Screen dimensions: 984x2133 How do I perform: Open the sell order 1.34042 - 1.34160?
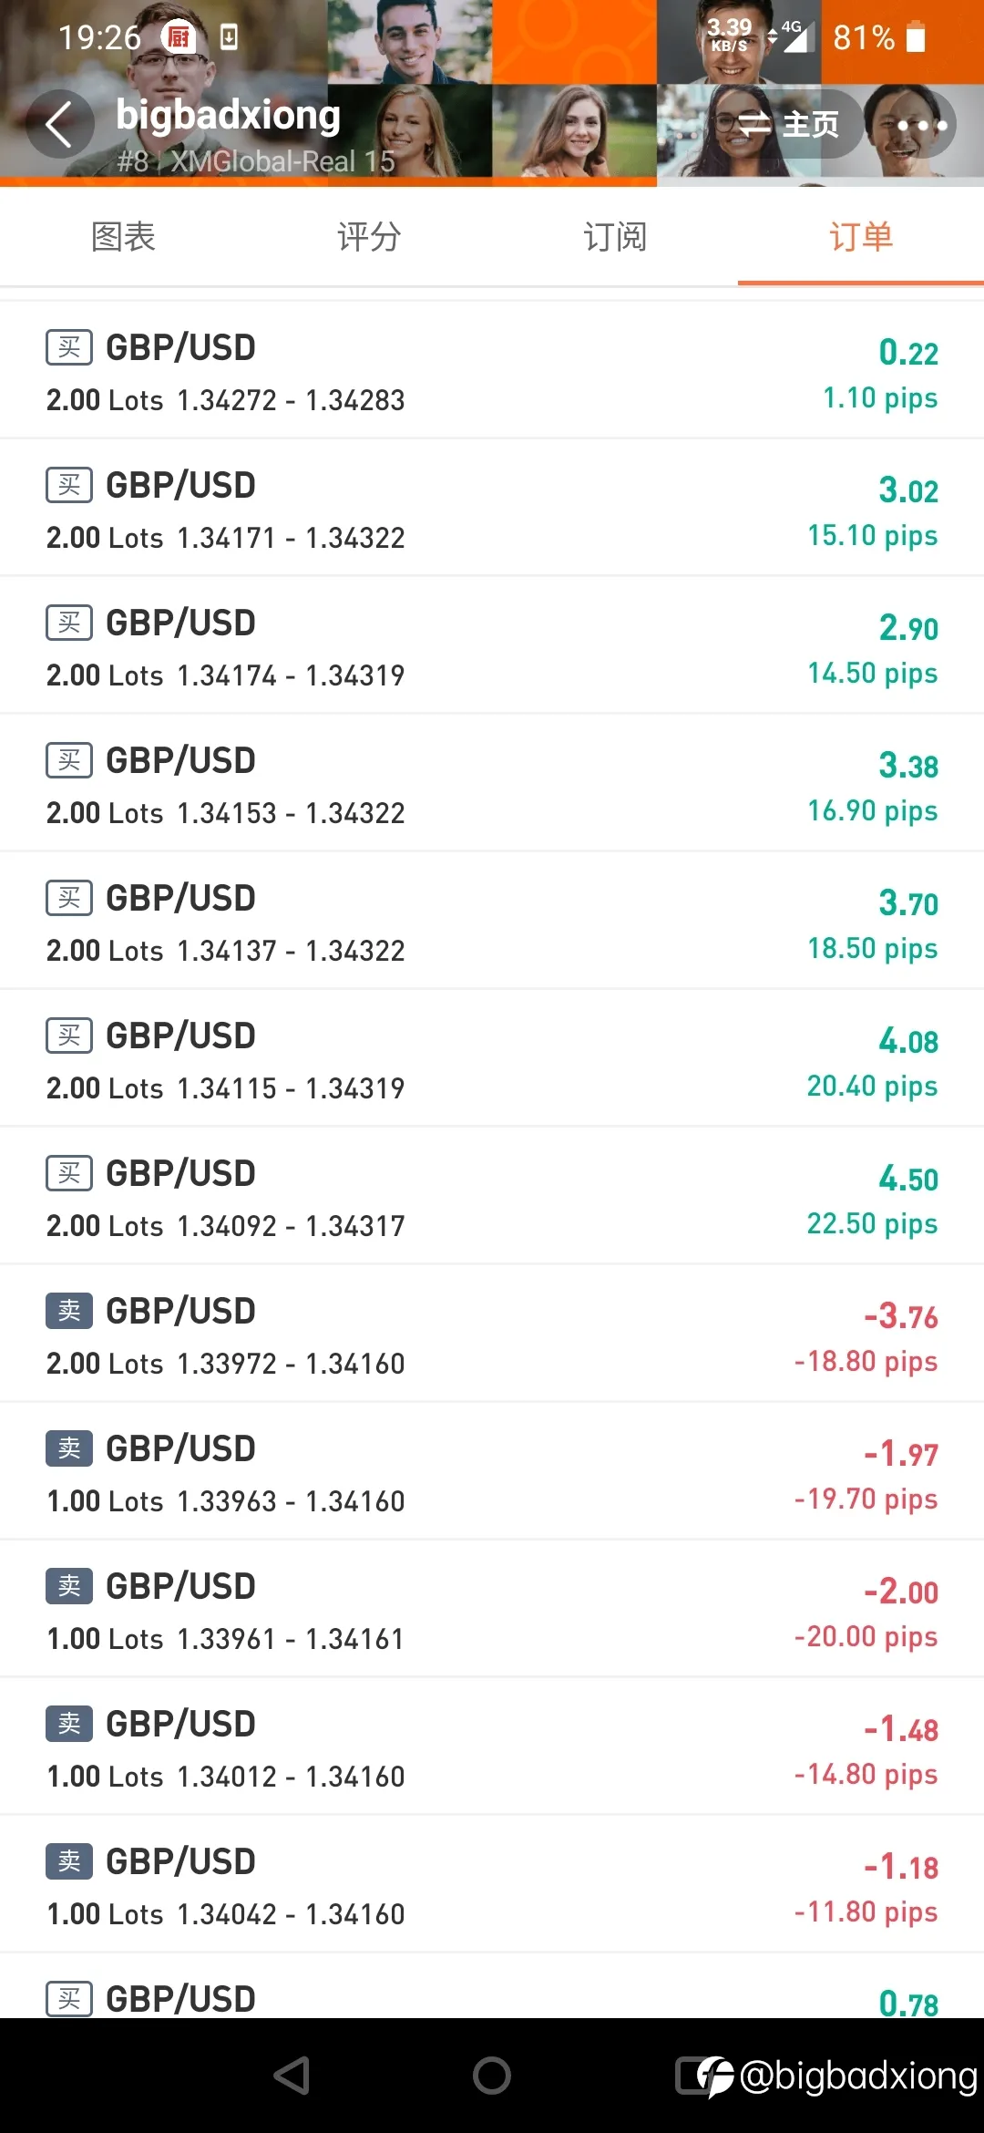pyautogui.click(x=492, y=1884)
